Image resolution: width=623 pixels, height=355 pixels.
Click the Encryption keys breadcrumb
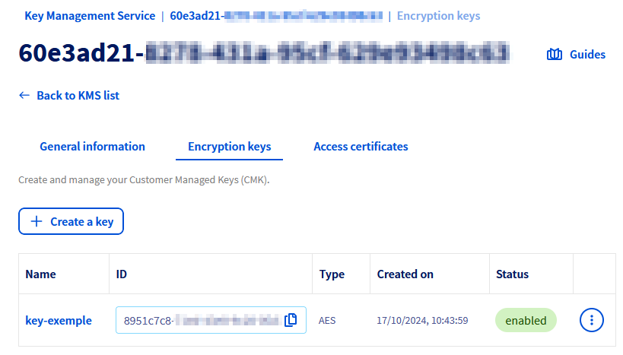(438, 16)
